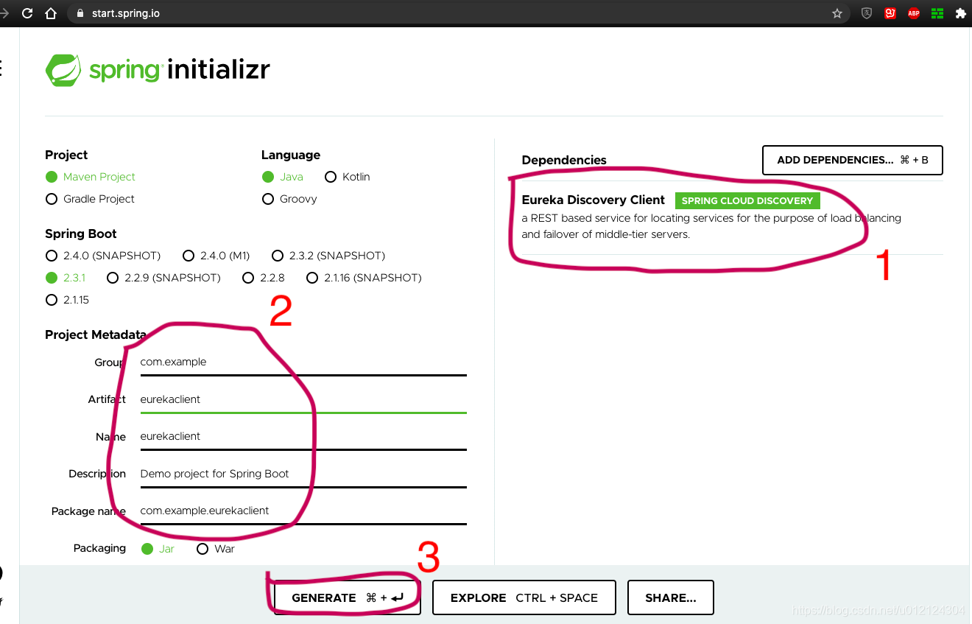Click the padlock site info icon
The height and width of the screenshot is (624, 972).
coord(81,13)
